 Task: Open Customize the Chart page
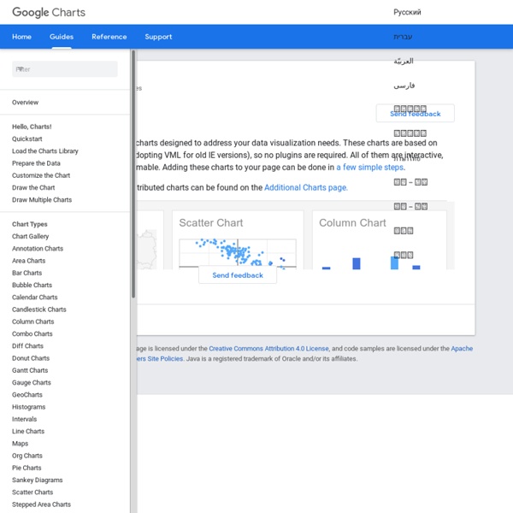pyautogui.click(x=41, y=175)
